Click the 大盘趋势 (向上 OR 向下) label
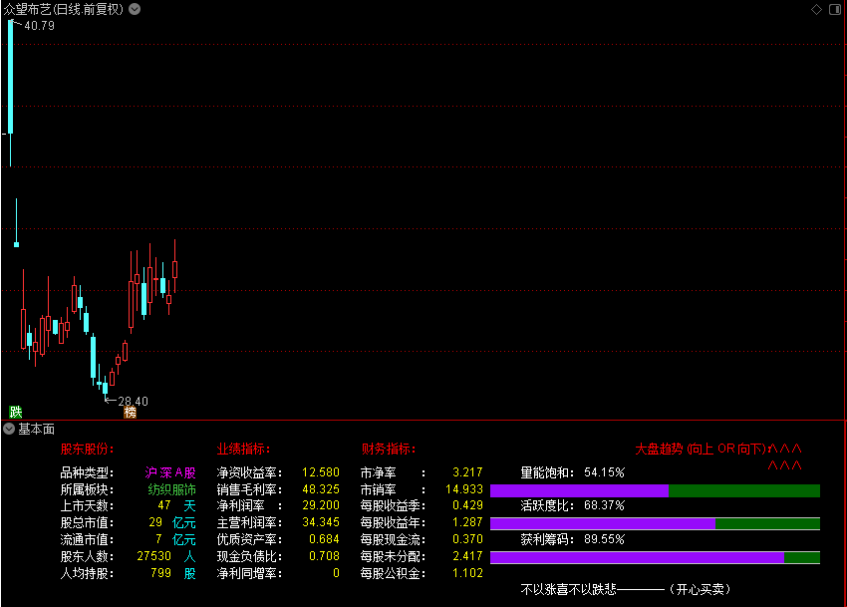 click(701, 450)
